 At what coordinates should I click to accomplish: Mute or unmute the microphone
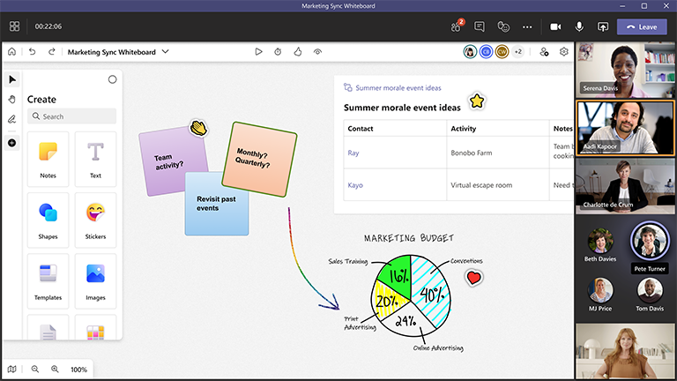(579, 26)
